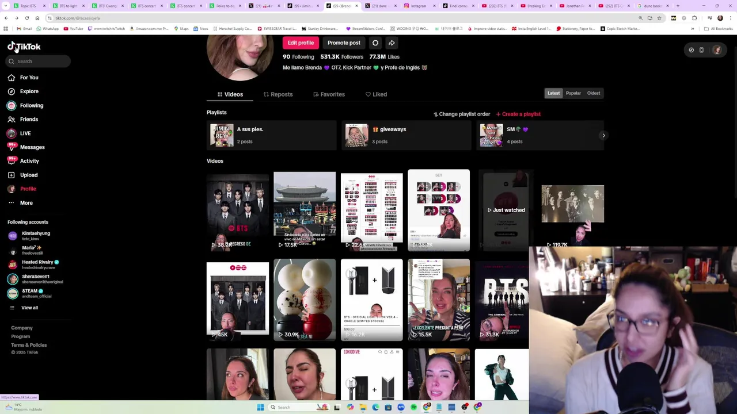Image resolution: width=737 pixels, height=414 pixels.
Task: Switch to Instagram browser tab
Action: click(x=419, y=6)
